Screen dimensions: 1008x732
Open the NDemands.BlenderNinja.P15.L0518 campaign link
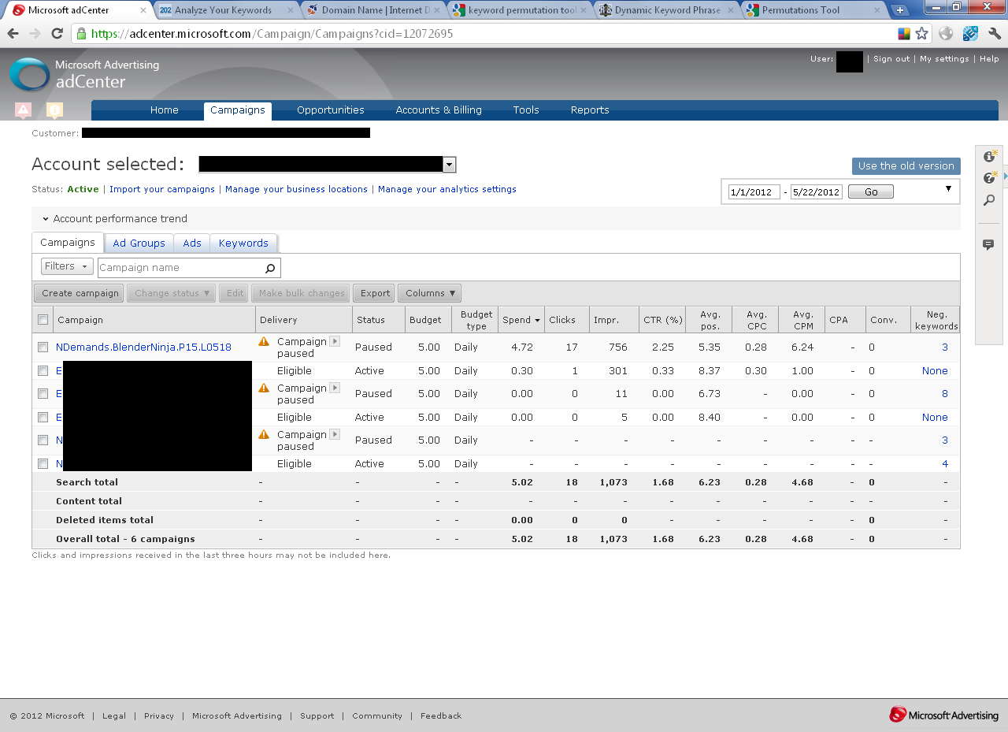tap(143, 347)
